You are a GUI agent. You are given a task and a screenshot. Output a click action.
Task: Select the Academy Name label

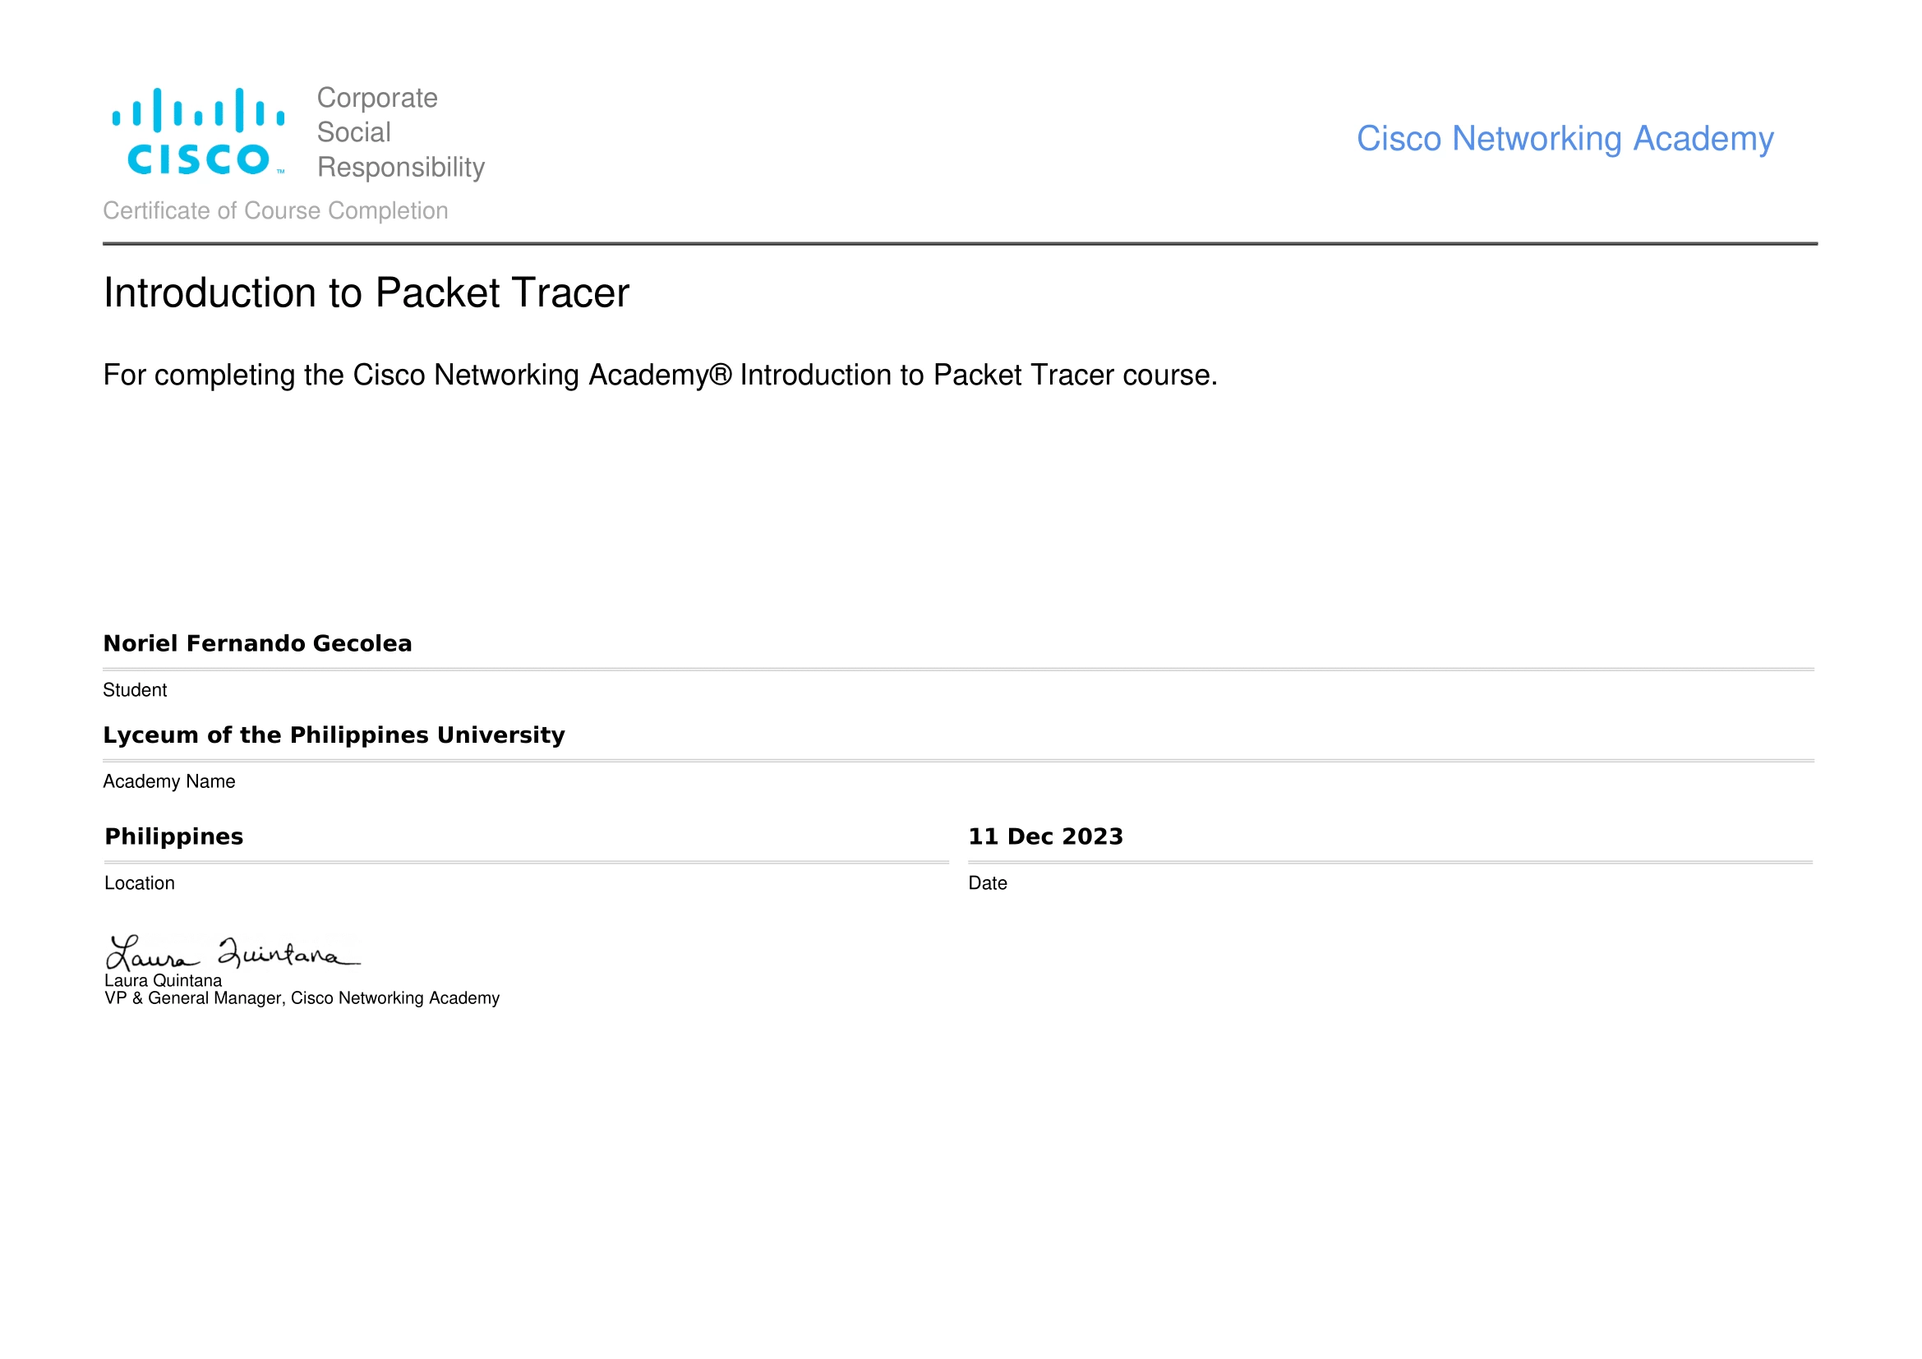coord(168,781)
